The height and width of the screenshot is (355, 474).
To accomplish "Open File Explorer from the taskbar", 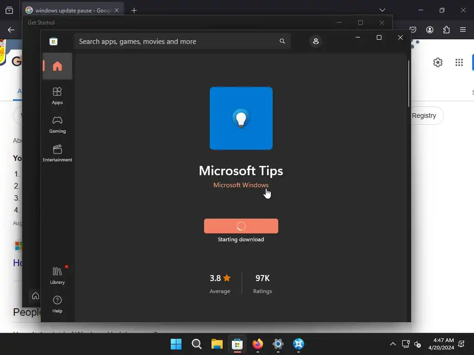I will click(217, 344).
